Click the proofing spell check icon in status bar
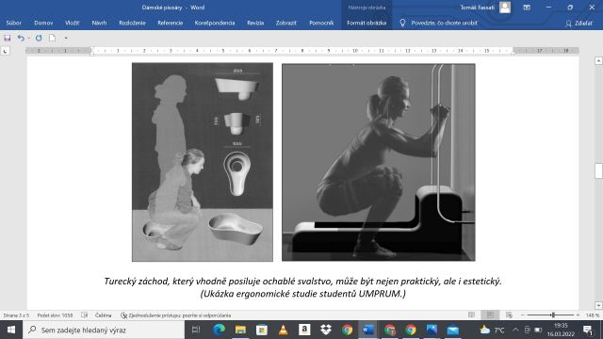Screen dimensions: 603x339 point(84,315)
